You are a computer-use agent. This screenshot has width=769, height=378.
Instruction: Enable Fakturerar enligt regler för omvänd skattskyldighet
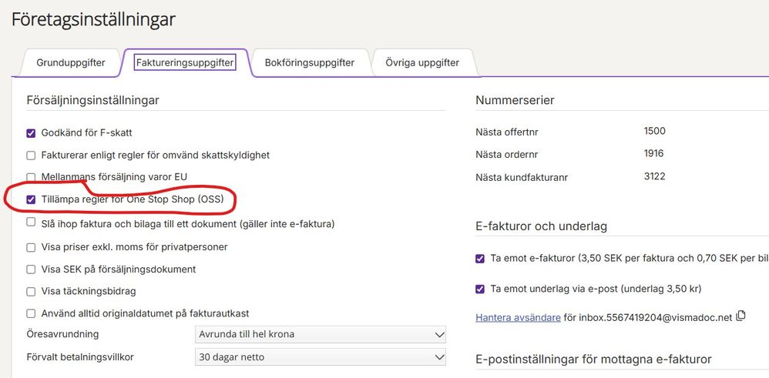[31, 156]
